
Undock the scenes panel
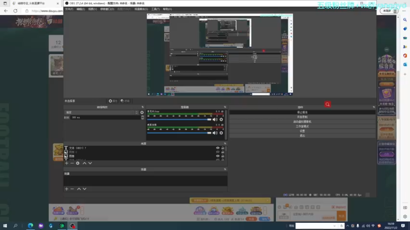225,169
